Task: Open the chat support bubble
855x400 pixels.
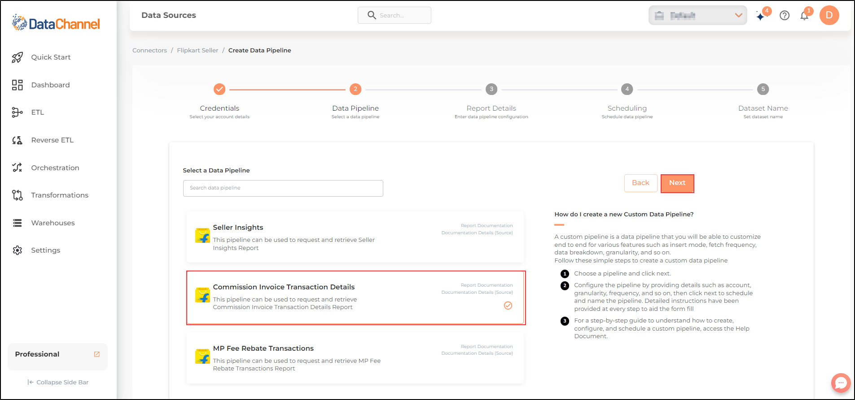Action: [841, 383]
